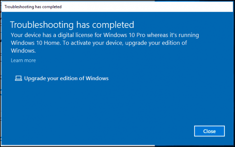The height and width of the screenshot is (147, 235).
Task: Click the Windows 10 Home text in the message
Action: coord(36,43)
